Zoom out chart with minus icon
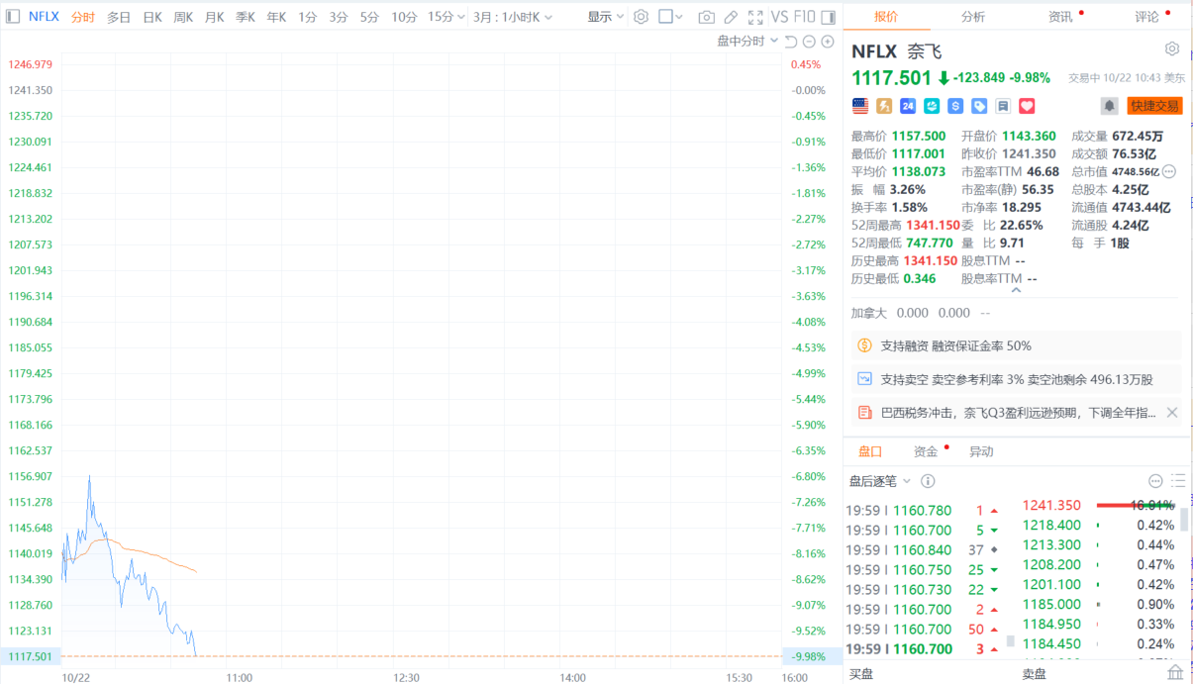Viewport: 1193px width, 684px height. (809, 42)
